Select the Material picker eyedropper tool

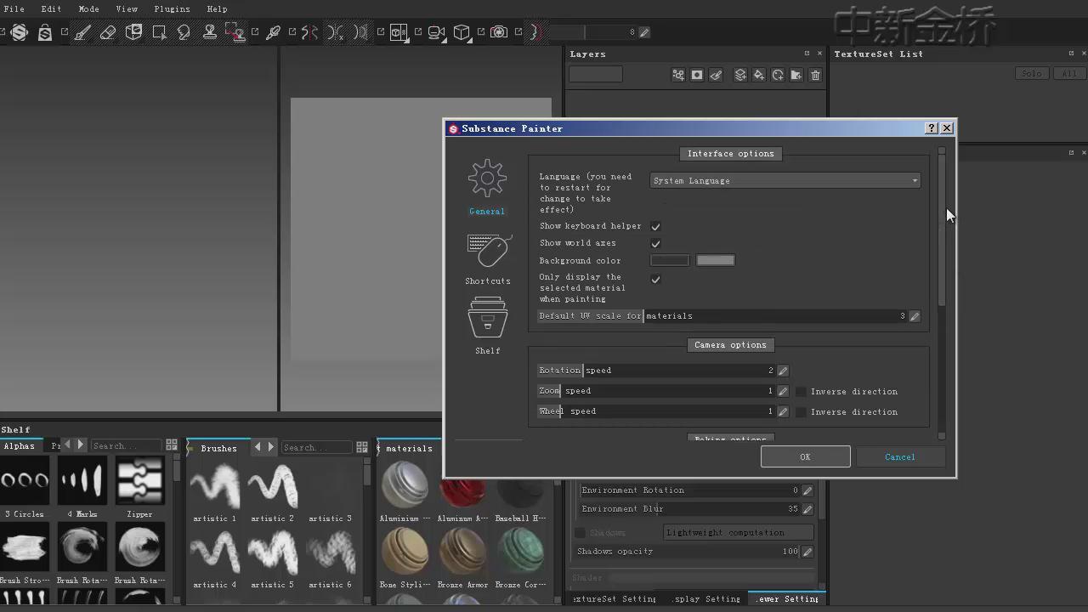click(274, 32)
